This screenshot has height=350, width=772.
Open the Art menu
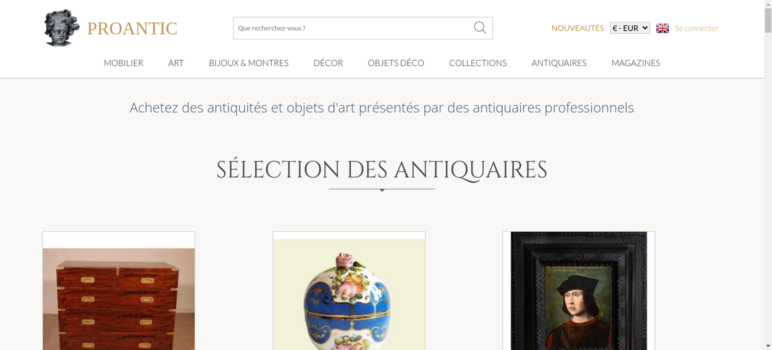176,63
